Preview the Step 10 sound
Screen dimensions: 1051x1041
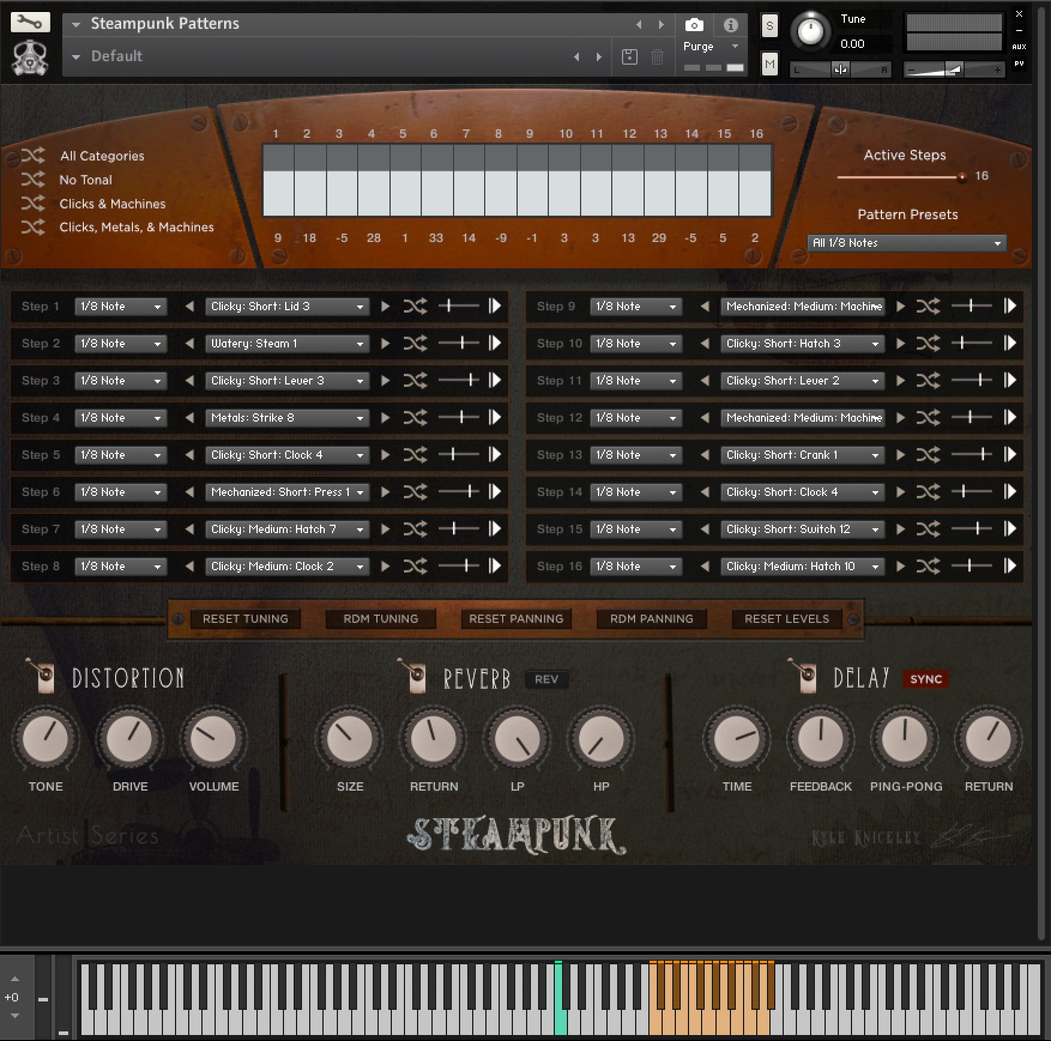[x=1010, y=343]
